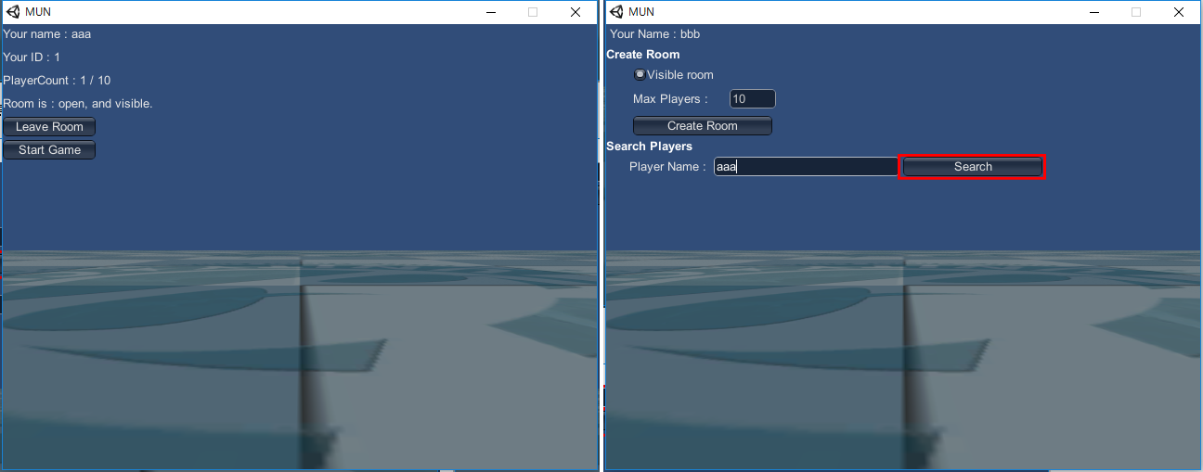1203x472 pixels.
Task: Minimize the left MUN window
Action: point(490,12)
